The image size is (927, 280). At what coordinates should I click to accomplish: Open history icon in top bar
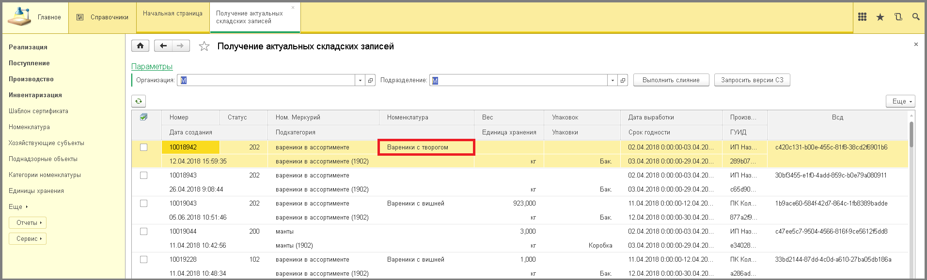898,17
